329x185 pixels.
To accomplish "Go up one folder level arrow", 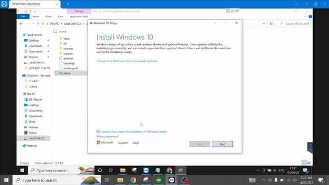I will point(38,24).
